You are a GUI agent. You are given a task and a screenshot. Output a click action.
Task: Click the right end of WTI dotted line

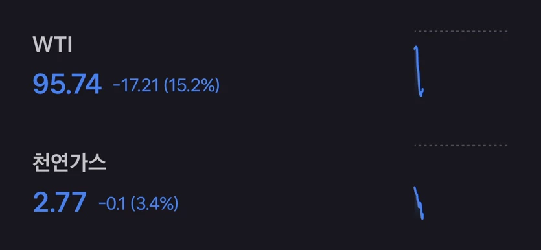point(506,31)
